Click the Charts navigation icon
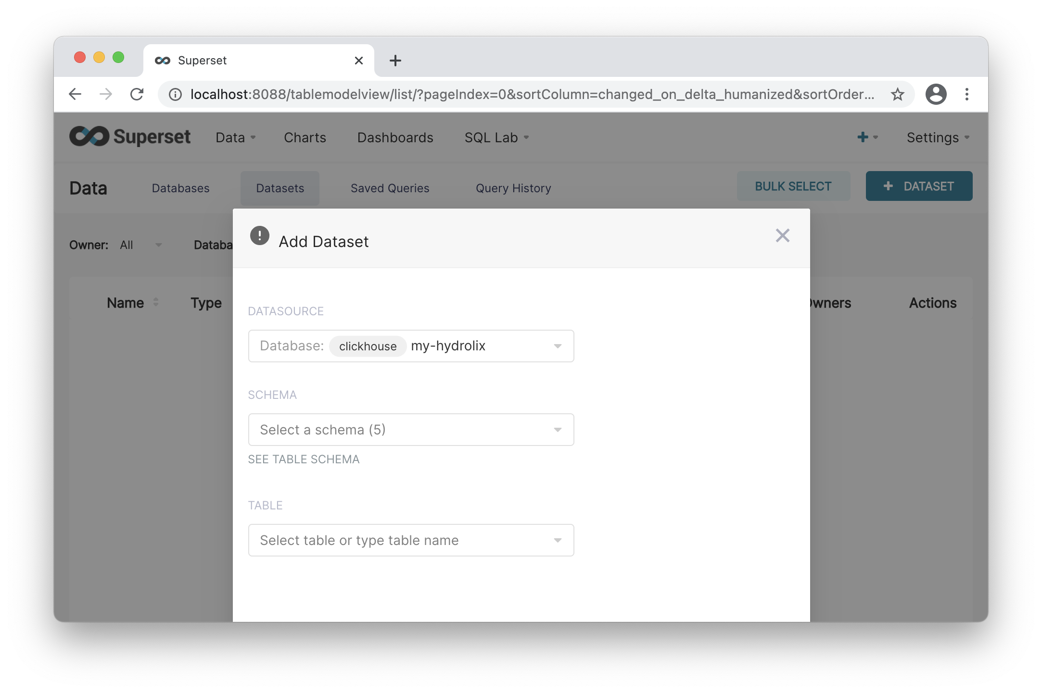The width and height of the screenshot is (1042, 693). tap(305, 137)
